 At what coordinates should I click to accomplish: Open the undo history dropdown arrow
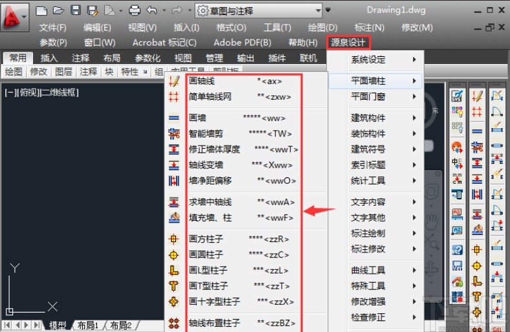[x=164, y=10]
